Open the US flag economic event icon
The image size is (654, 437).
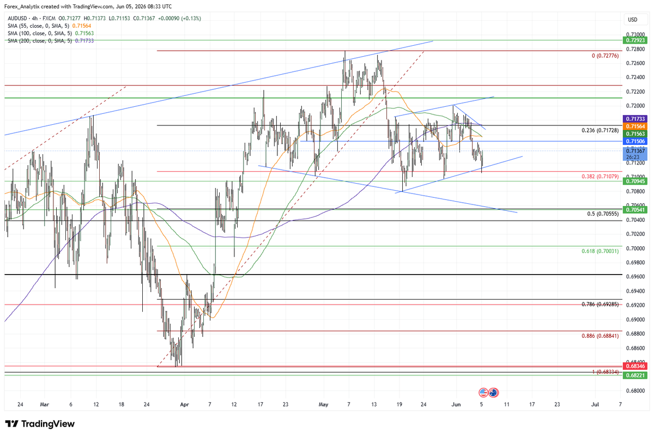(x=483, y=392)
